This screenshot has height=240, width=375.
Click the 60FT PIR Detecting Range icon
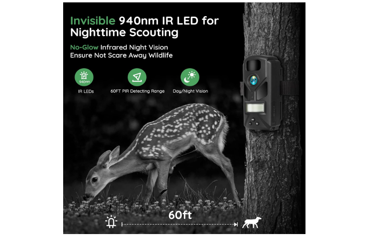pos(137,77)
